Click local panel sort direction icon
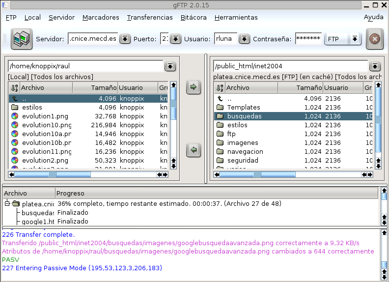 coord(14,88)
